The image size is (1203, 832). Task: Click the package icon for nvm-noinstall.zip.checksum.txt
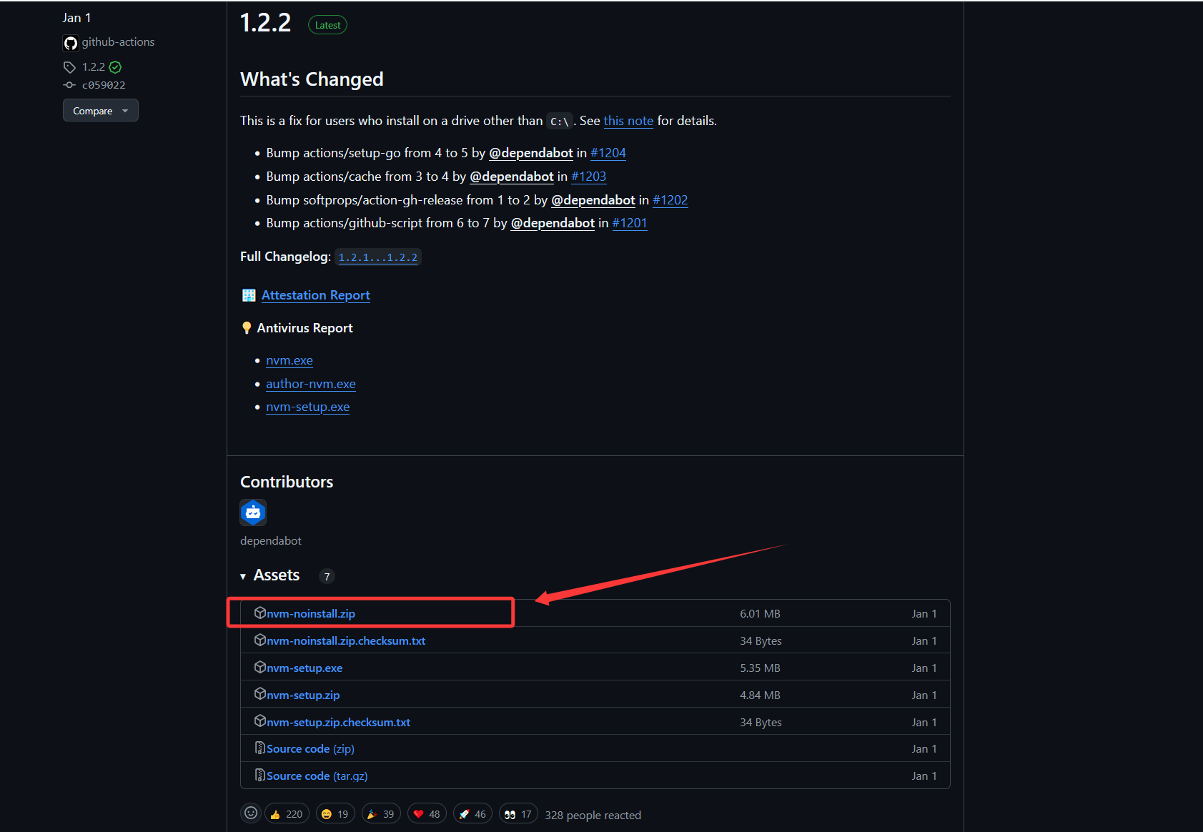pyautogui.click(x=260, y=640)
